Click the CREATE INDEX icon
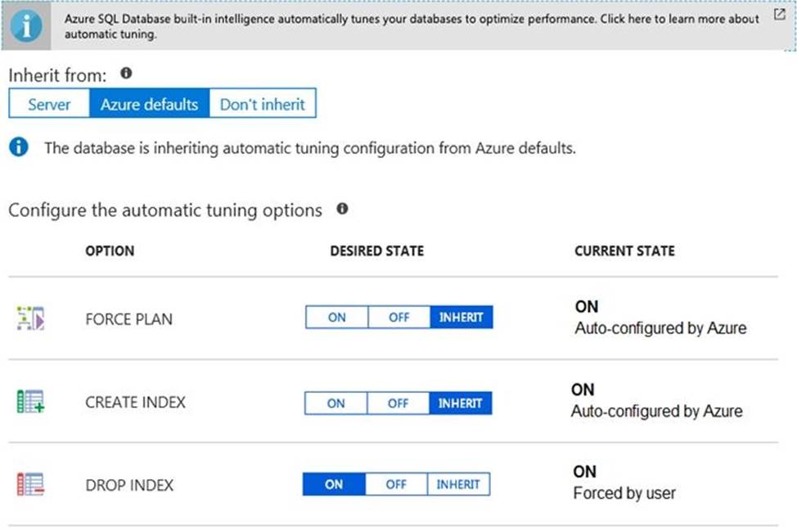797x529 pixels. (x=30, y=402)
